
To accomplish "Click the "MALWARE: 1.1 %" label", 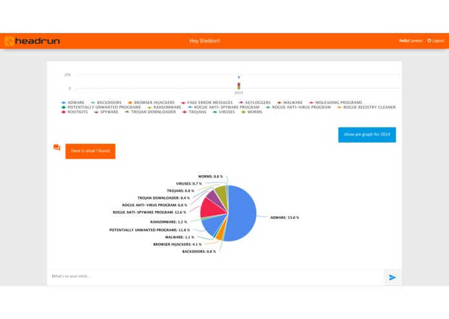I will coord(180,237).
